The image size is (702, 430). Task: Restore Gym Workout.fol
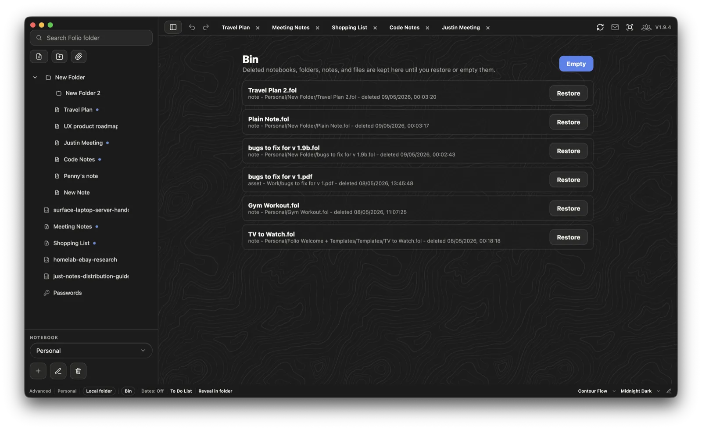[568, 208]
